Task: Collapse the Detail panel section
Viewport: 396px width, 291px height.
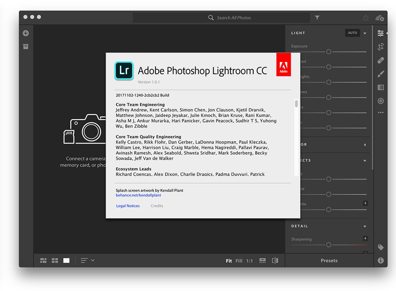Action: [365, 226]
